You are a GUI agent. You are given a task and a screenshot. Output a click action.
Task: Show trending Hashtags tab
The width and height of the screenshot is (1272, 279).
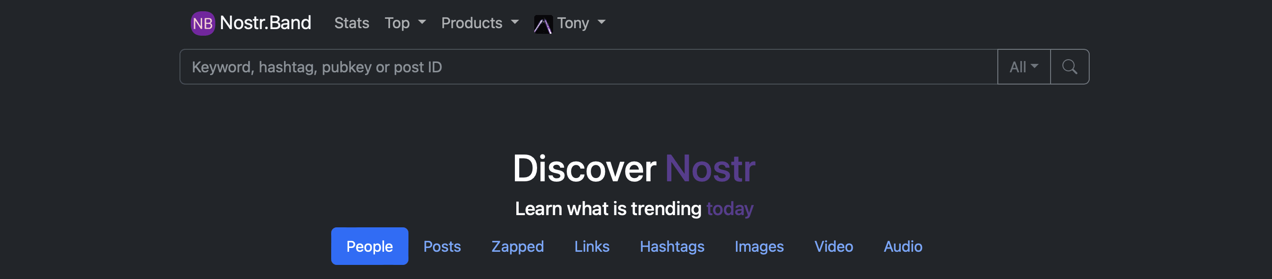click(x=671, y=246)
